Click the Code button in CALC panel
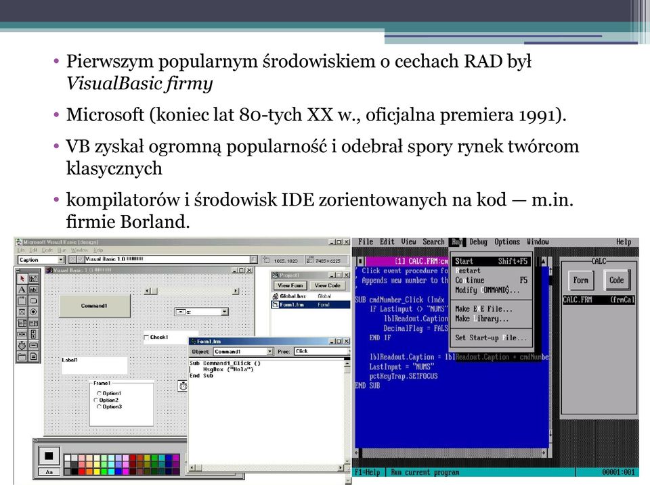Screen dimensions: 650x485 coord(616,280)
